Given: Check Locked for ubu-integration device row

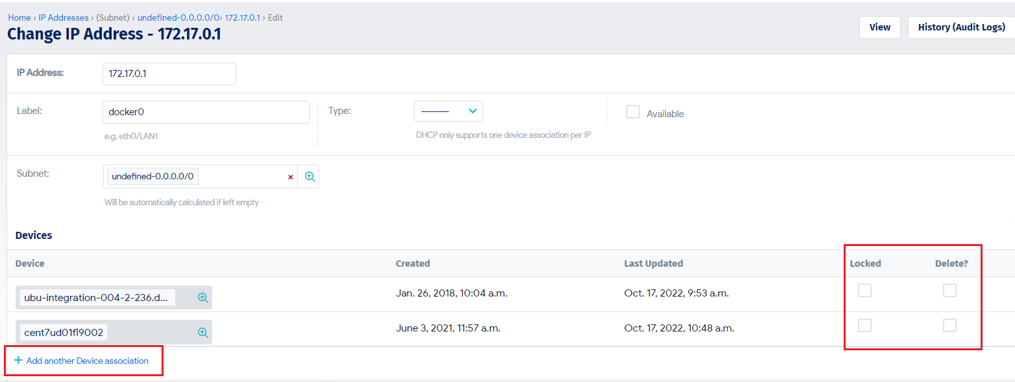Looking at the screenshot, I should click(x=864, y=291).
